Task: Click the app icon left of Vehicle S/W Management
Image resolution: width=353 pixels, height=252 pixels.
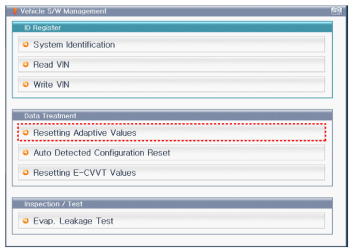Action: [x=15, y=11]
